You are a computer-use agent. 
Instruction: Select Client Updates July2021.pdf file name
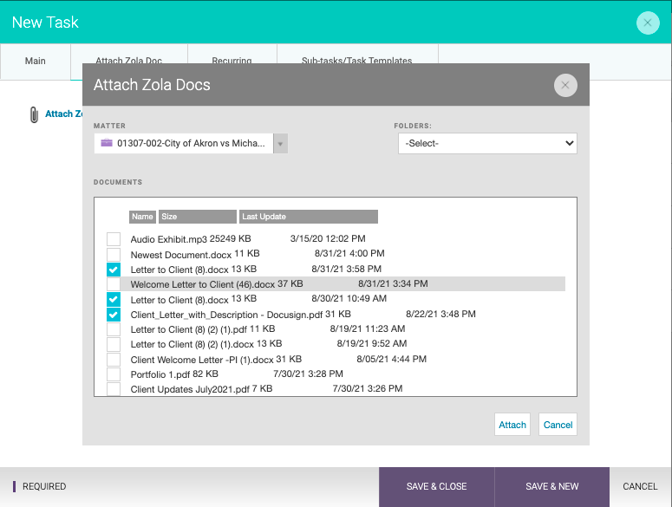[190, 389]
